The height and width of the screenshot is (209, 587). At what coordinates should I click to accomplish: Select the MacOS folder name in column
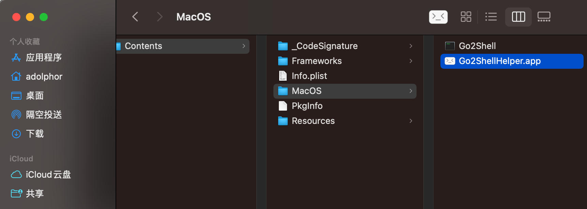pyautogui.click(x=307, y=91)
